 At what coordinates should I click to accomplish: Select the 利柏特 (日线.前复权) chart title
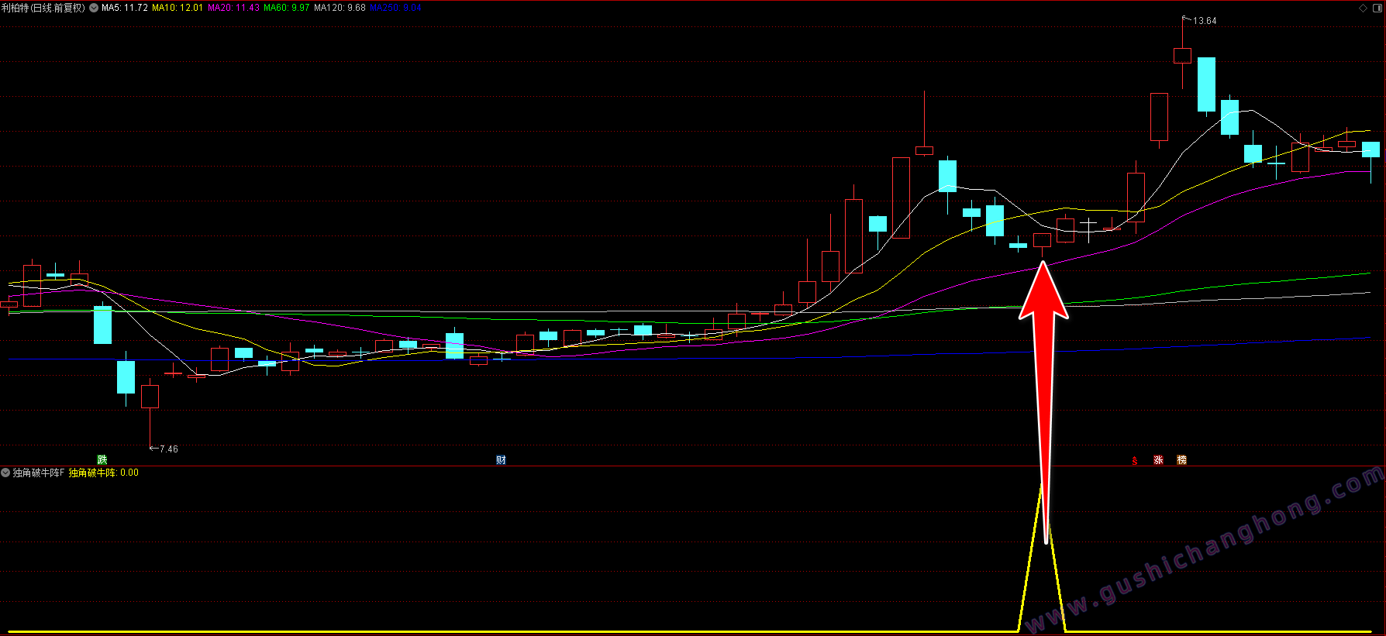[x=43, y=8]
